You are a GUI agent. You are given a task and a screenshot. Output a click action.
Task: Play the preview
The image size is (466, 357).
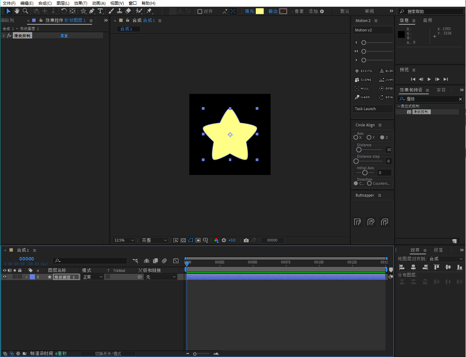429,79
